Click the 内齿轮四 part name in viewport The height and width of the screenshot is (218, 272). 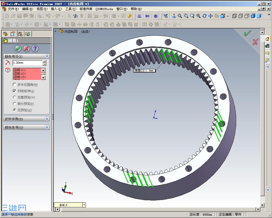(x=71, y=31)
